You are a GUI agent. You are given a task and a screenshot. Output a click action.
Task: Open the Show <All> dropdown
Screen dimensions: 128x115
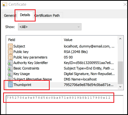pos(50,27)
